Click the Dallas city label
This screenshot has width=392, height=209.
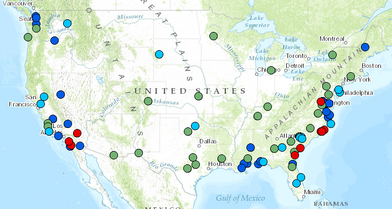coord(208,141)
